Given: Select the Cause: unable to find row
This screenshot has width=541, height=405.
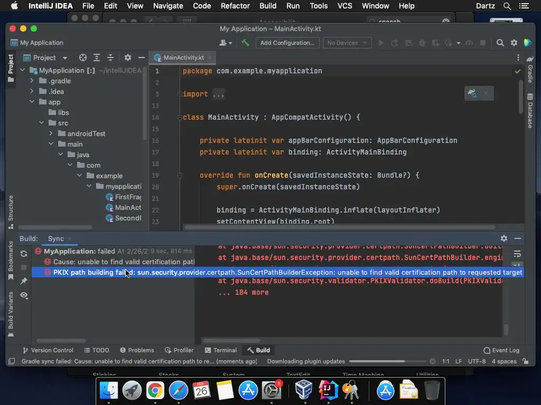Looking at the screenshot, I should point(118,262).
